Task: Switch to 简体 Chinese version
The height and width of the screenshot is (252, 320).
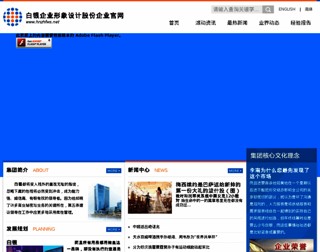Action: coord(309,9)
